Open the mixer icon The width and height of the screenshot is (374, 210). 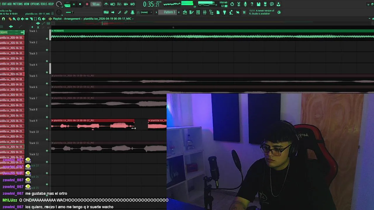tap(205, 12)
